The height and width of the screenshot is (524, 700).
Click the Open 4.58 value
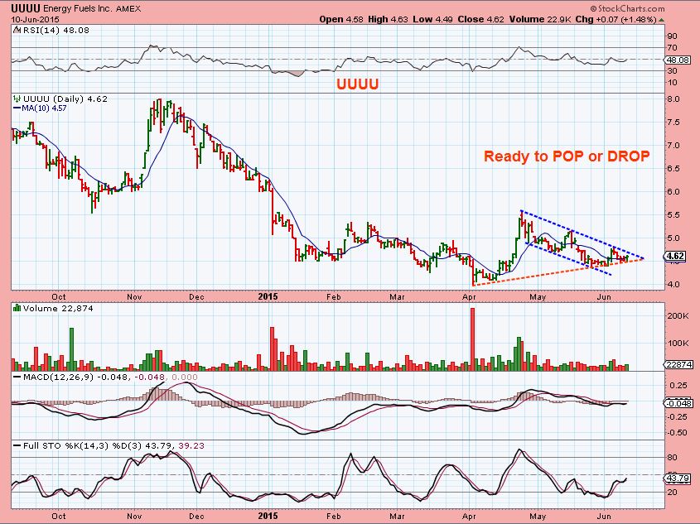341,20
